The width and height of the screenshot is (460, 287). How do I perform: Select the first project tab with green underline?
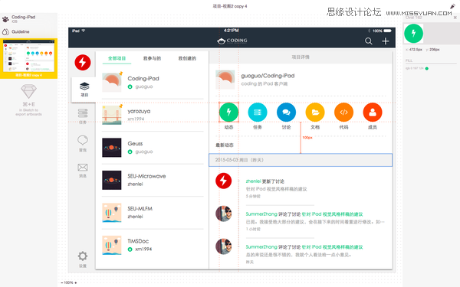[117, 58]
